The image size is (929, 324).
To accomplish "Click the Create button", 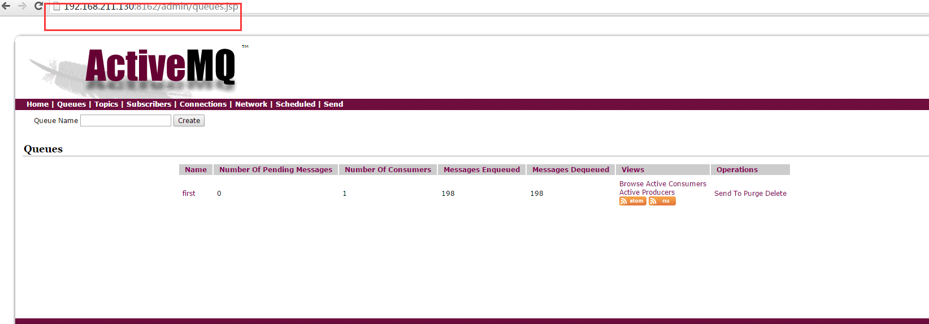I will coord(189,121).
